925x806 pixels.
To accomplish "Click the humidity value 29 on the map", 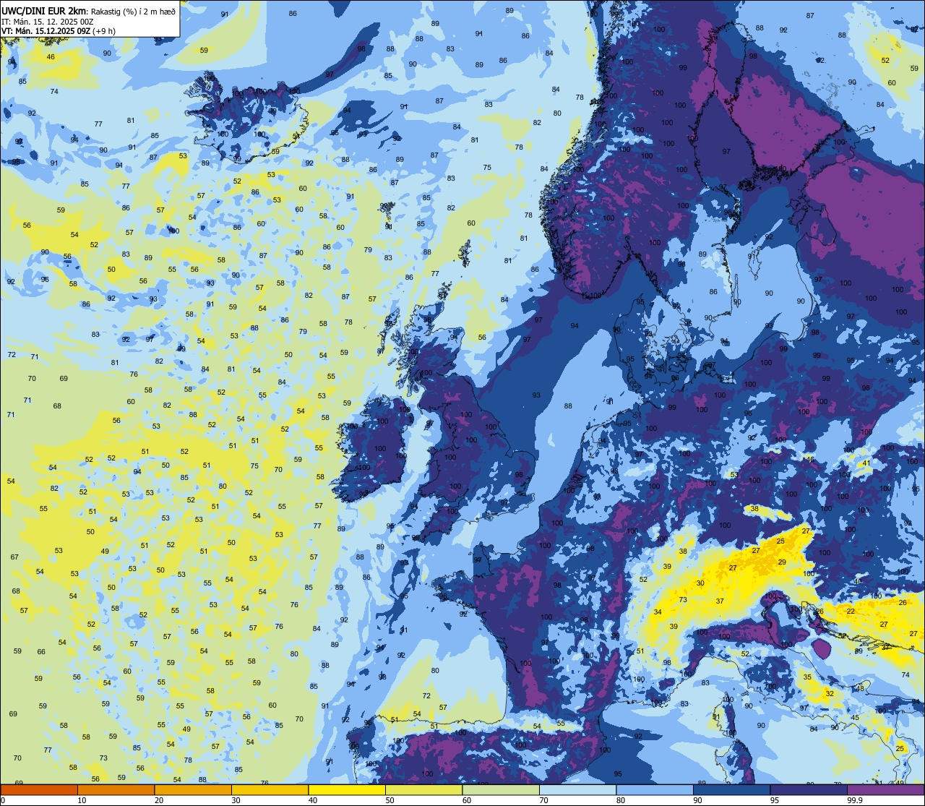I will tap(781, 562).
